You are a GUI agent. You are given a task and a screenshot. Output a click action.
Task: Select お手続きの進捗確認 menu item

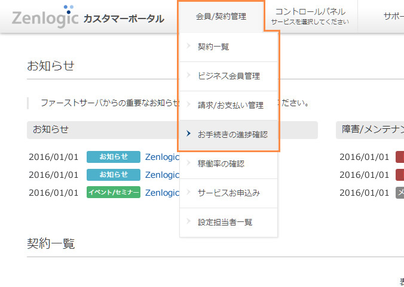(x=232, y=134)
